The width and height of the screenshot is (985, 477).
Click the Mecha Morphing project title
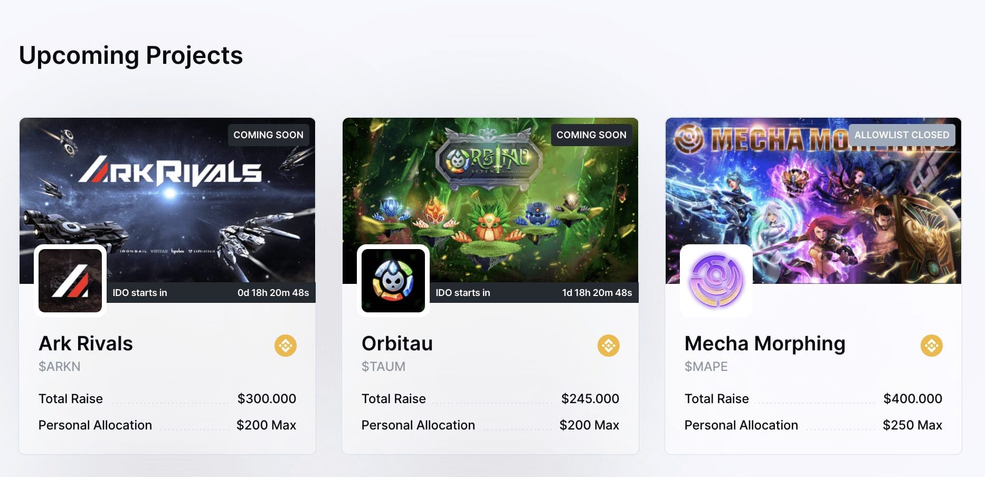(x=765, y=344)
